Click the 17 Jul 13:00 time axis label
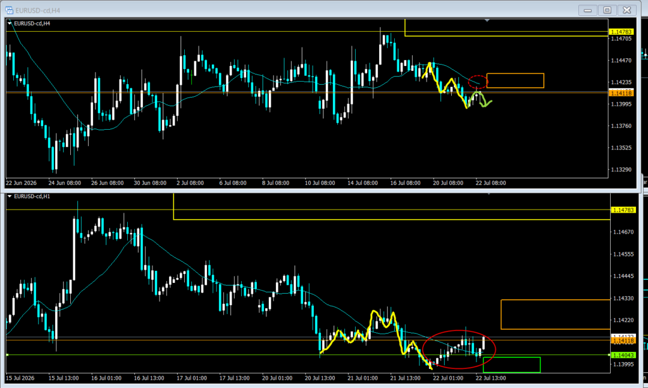The image size is (648, 388). tap(234, 378)
